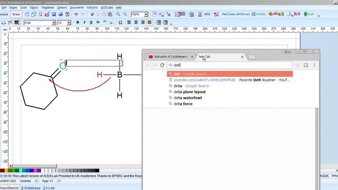Click the R/S stereo descriptor icon
338x190 pixels.
pyautogui.click(x=297, y=14)
